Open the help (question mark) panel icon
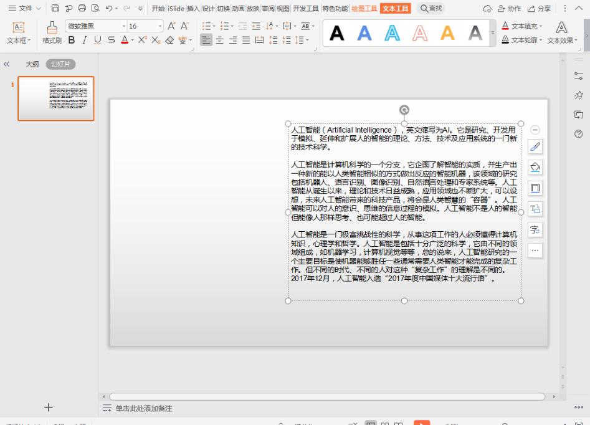Image resolution: width=590 pixels, height=425 pixels. [x=578, y=134]
